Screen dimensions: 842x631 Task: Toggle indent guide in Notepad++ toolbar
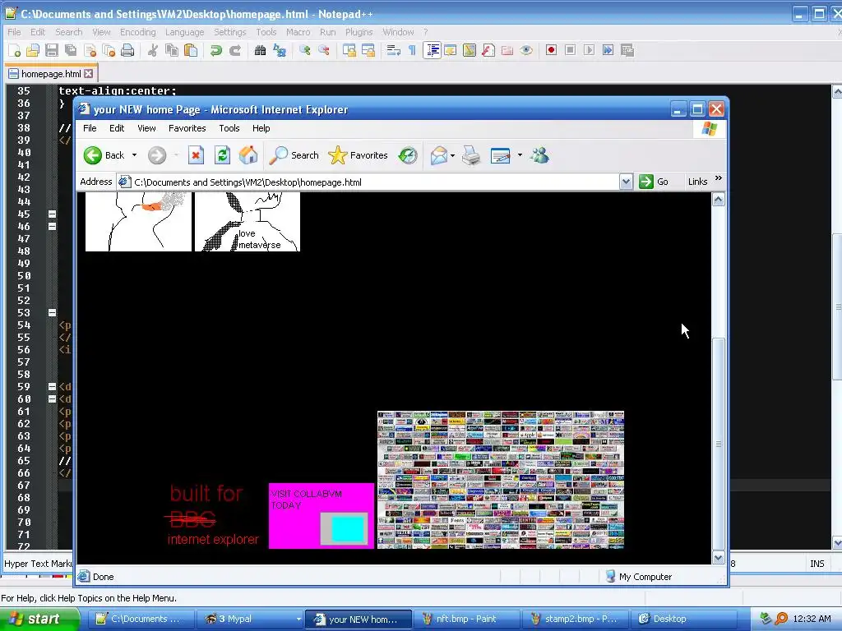[432, 50]
